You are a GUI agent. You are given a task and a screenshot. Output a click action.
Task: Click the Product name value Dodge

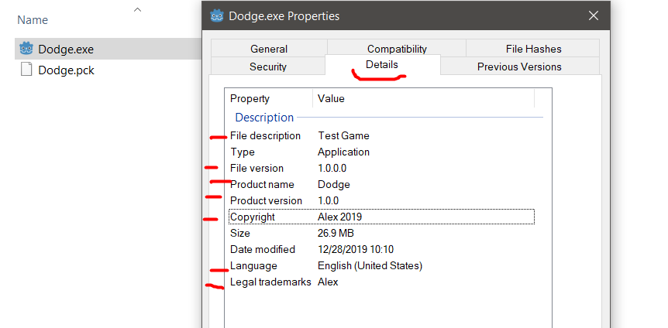(x=334, y=184)
